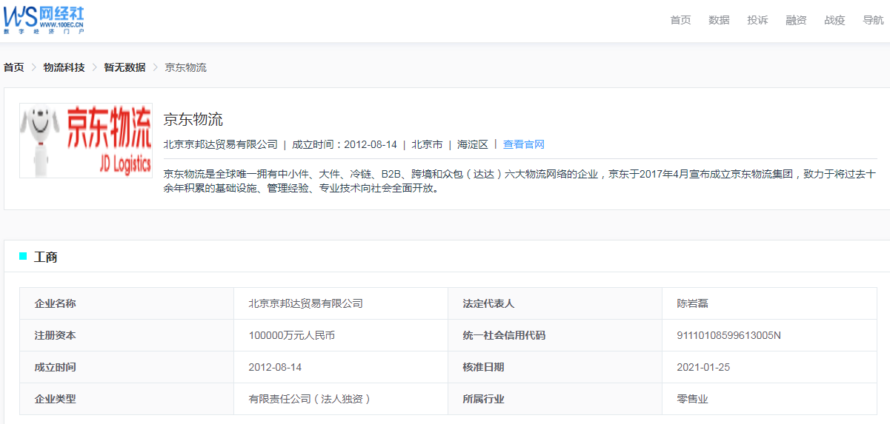The image size is (890, 424).
Task: Click the JD Logistics company logo image
Action: coord(86,141)
